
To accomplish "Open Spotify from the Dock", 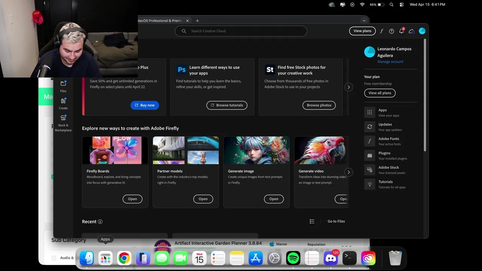I will click(x=293, y=258).
